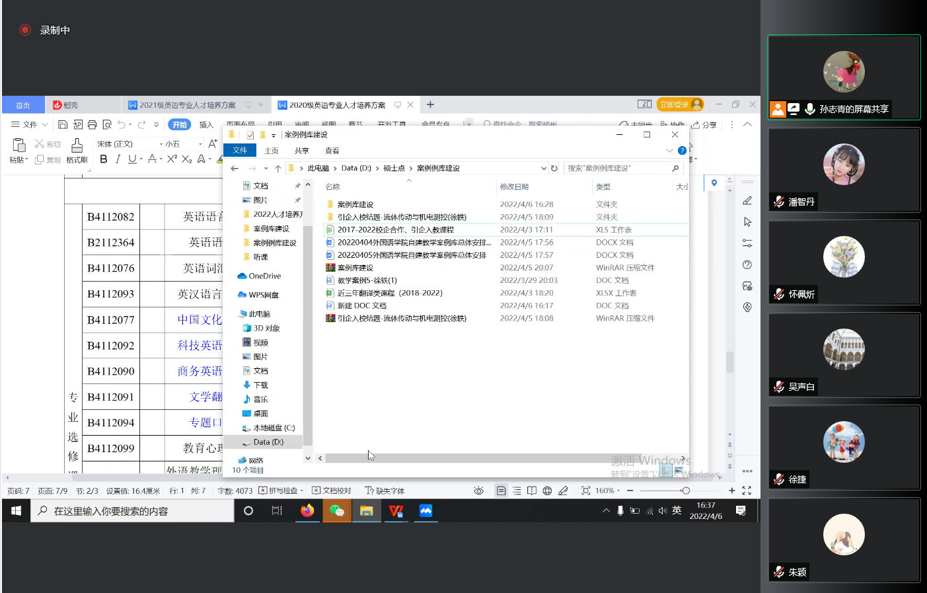Click the zoom slider handle in WPS
The image size is (927, 593).
coord(686,491)
